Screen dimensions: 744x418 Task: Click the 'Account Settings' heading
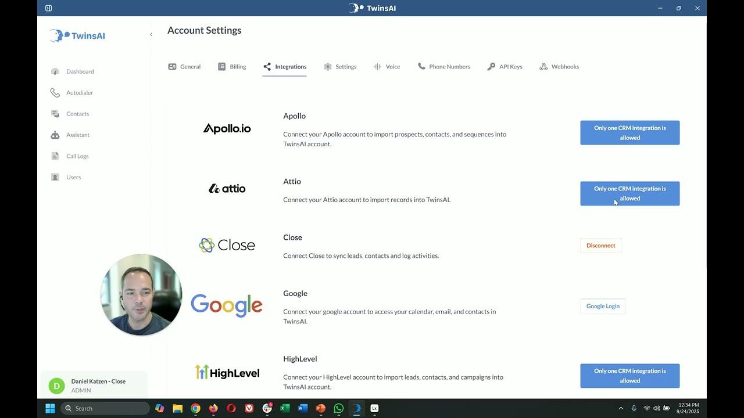[x=204, y=30]
